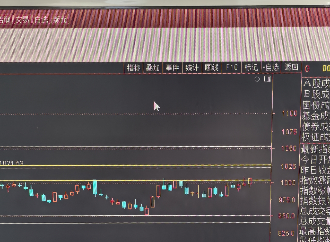Viewport: 330px width, 242px height.
Task: Click the diamond icon above the chart
Action: pos(257,79)
